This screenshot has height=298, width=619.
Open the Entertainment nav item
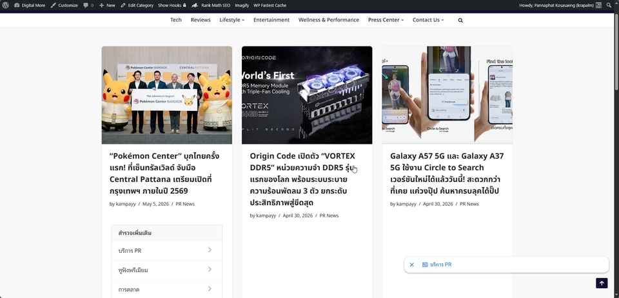pyautogui.click(x=271, y=20)
